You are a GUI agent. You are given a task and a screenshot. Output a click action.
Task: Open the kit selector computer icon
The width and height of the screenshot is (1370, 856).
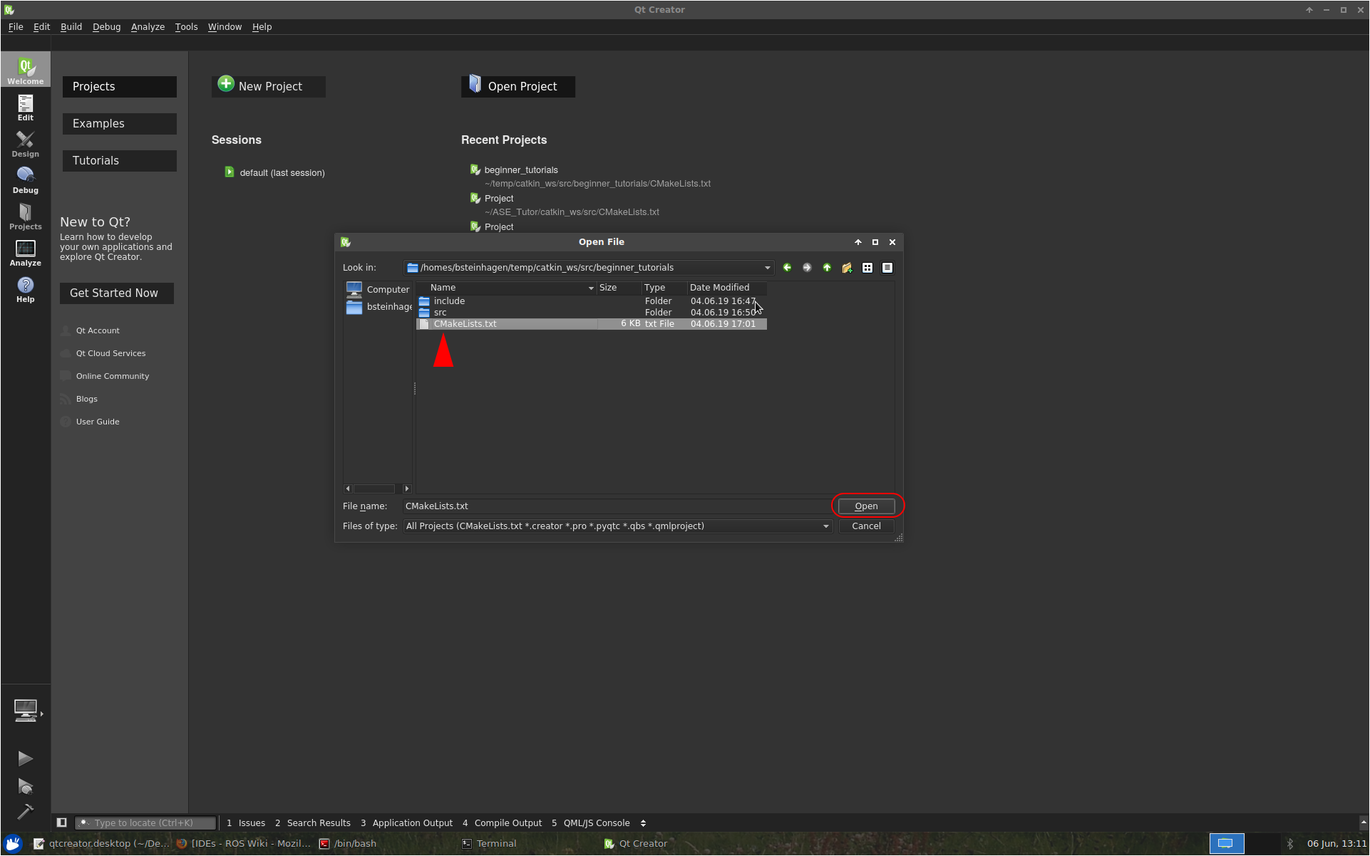click(26, 710)
